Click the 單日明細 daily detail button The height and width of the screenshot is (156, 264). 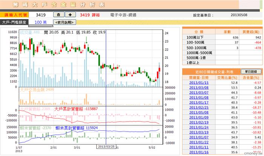click(251, 72)
